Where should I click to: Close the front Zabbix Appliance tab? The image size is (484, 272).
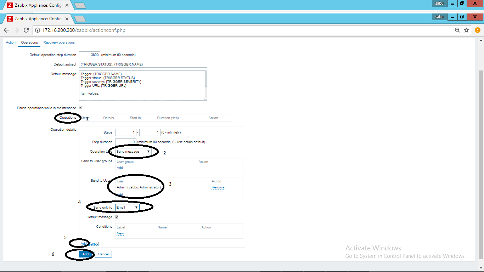pyautogui.click(x=67, y=18)
